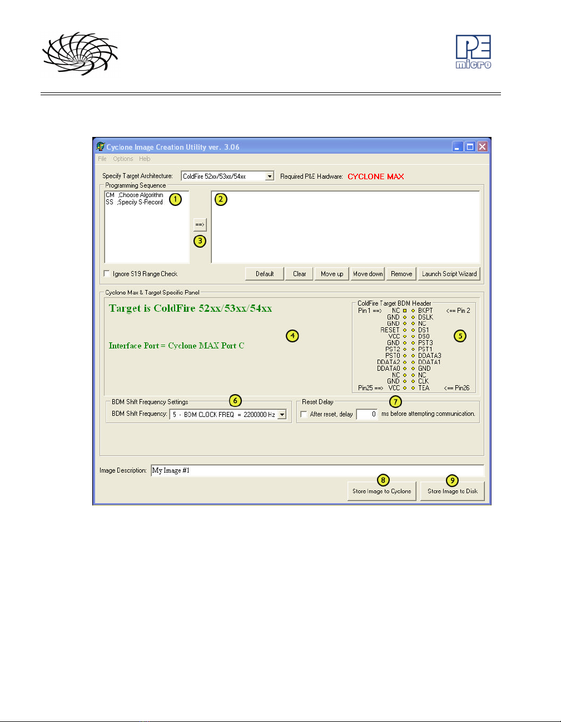This screenshot has height=722, width=561.
Task: Click the PST2 pin label
Action: (x=393, y=350)
